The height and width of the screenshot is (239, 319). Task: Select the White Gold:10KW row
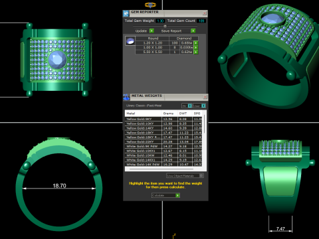click(164, 155)
